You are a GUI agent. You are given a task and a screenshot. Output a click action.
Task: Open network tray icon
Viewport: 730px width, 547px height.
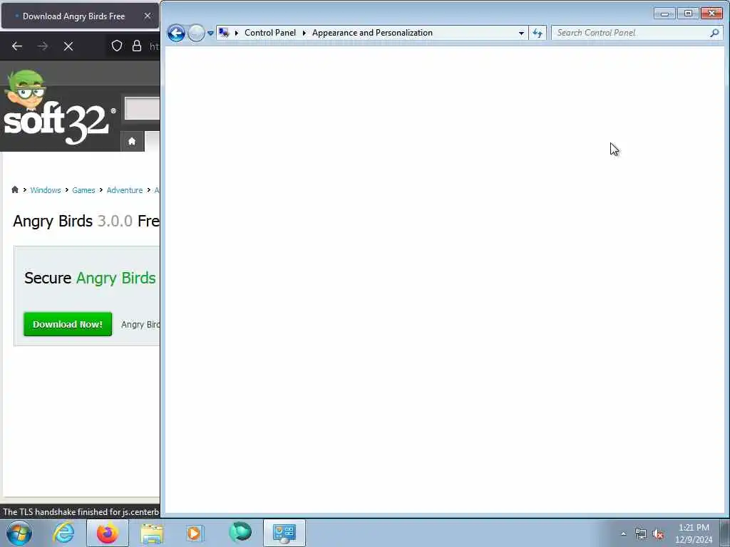pos(641,534)
